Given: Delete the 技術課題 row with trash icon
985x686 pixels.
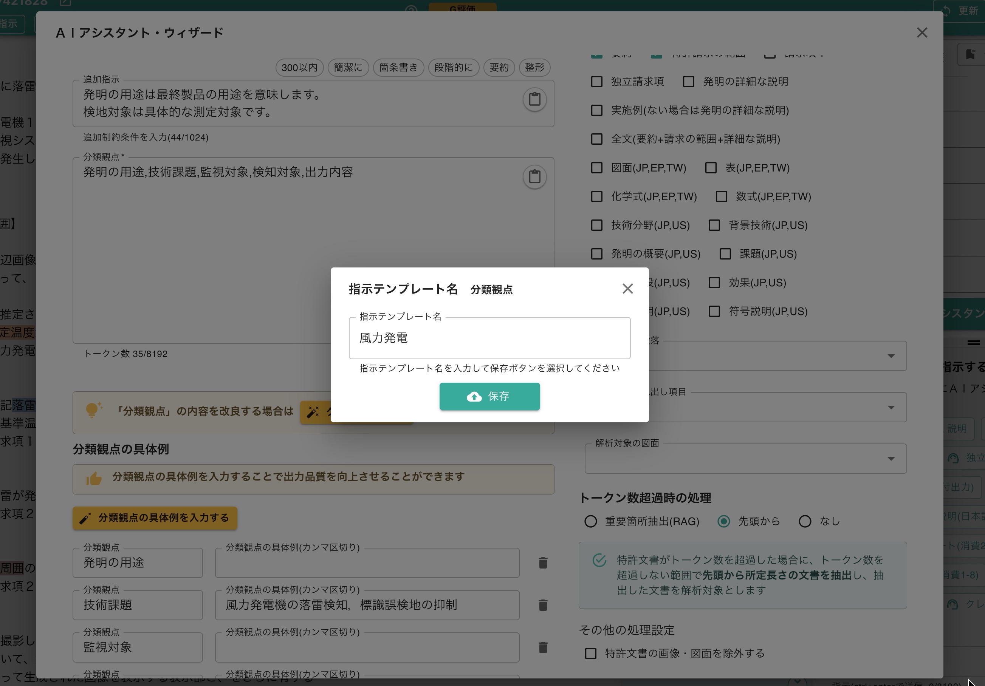Looking at the screenshot, I should pos(543,605).
